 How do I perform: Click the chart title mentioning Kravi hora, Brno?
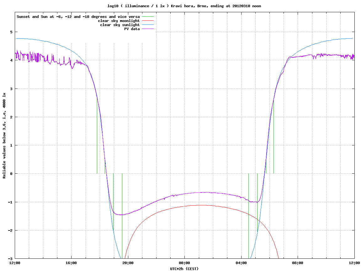[x=184, y=6]
